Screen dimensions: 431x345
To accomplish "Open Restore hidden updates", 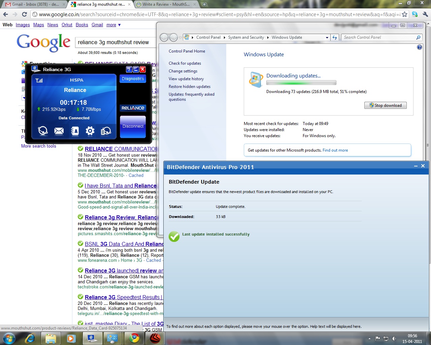I will pos(190,87).
